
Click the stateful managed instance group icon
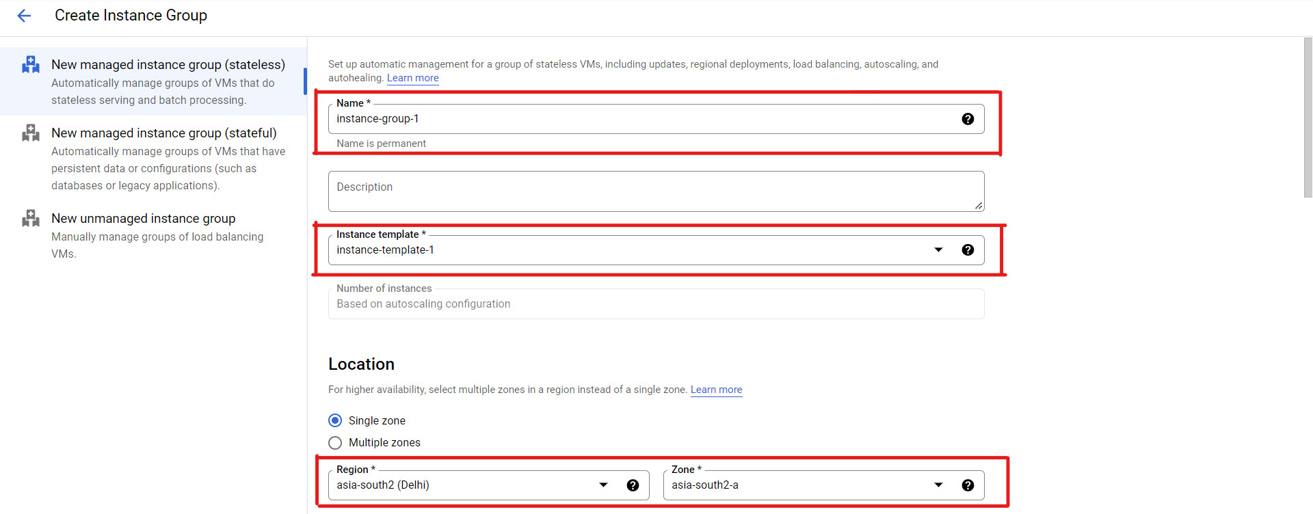click(x=31, y=133)
